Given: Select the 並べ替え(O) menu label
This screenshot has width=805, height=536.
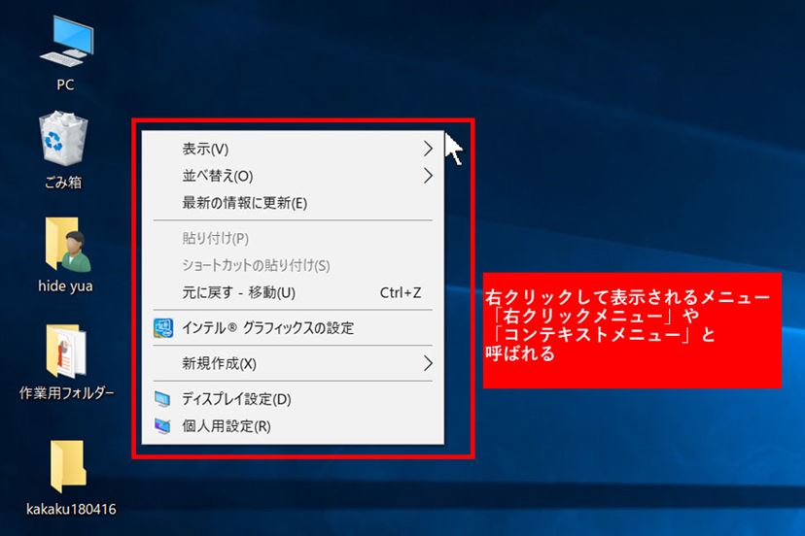Looking at the screenshot, I should pos(217,176).
